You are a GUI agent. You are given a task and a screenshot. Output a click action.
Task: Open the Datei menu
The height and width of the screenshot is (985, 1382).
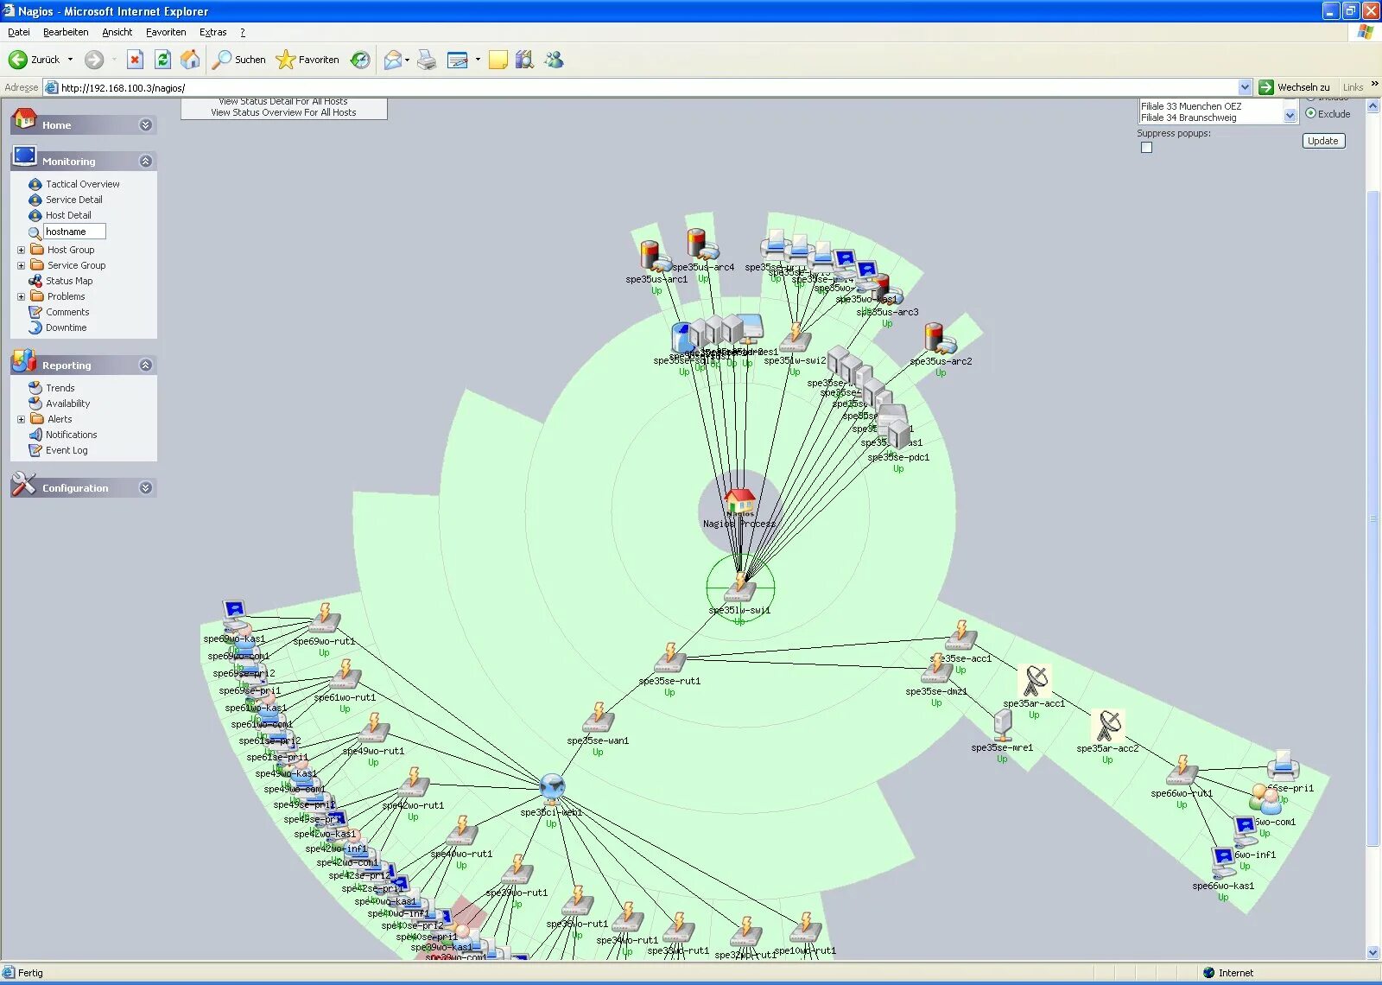tap(19, 32)
